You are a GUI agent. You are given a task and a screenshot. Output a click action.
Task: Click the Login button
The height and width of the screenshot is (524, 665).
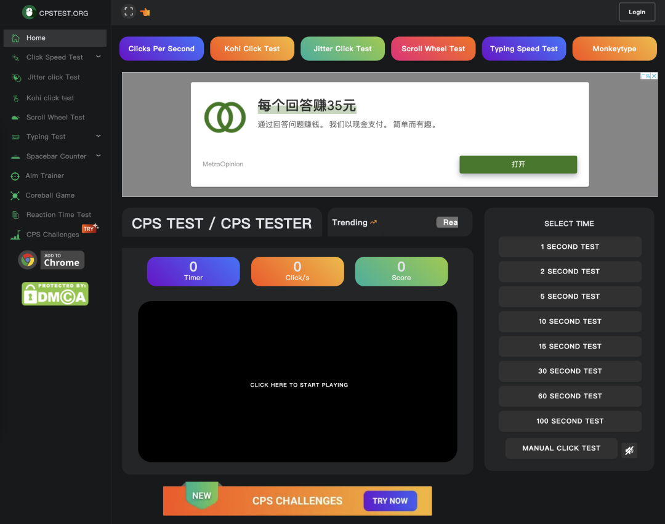pos(637,12)
